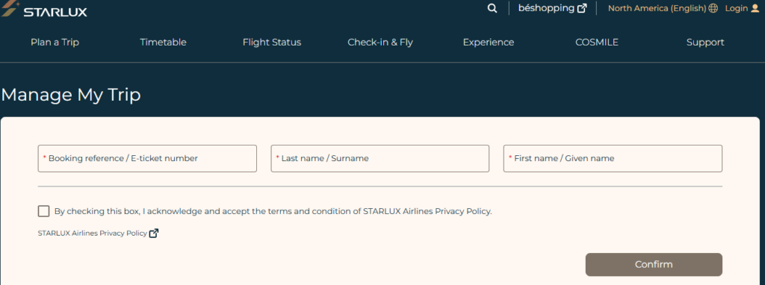The height and width of the screenshot is (285, 765).
Task: Click the béshopping external link icon
Action: pos(582,8)
